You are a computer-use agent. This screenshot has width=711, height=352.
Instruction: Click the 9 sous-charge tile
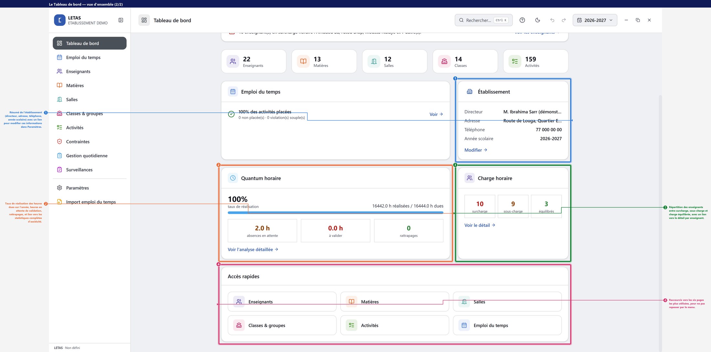[513, 206]
